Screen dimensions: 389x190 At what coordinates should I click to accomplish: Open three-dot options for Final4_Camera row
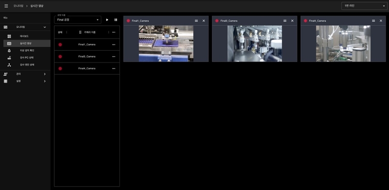click(114, 68)
